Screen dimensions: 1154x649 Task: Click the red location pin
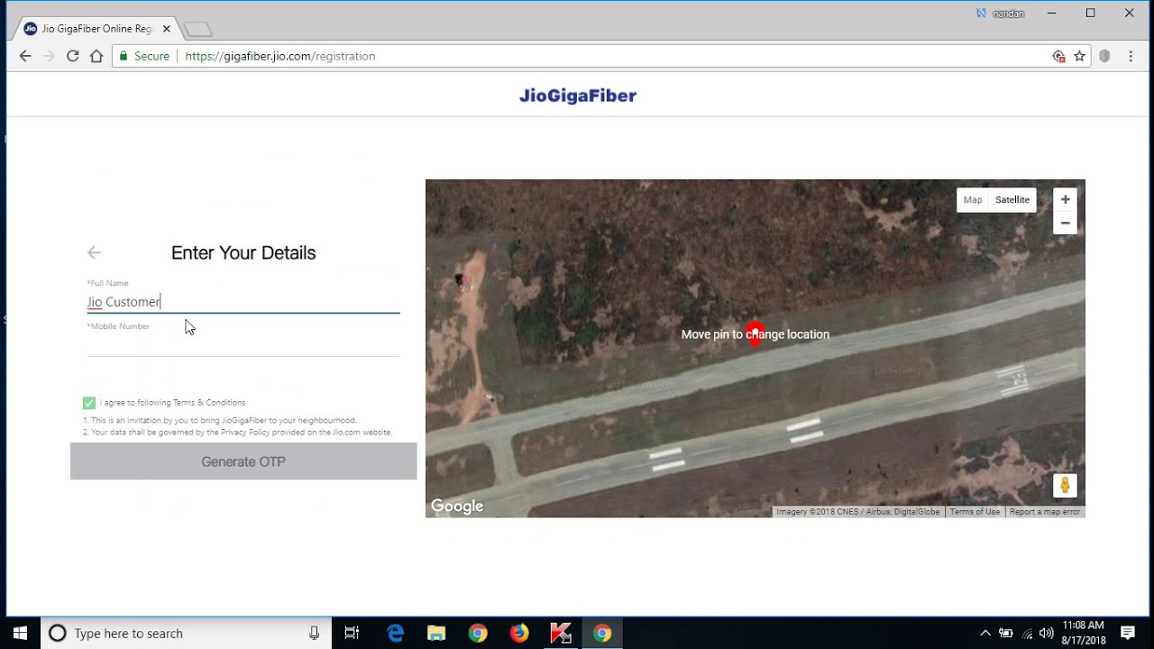(756, 334)
